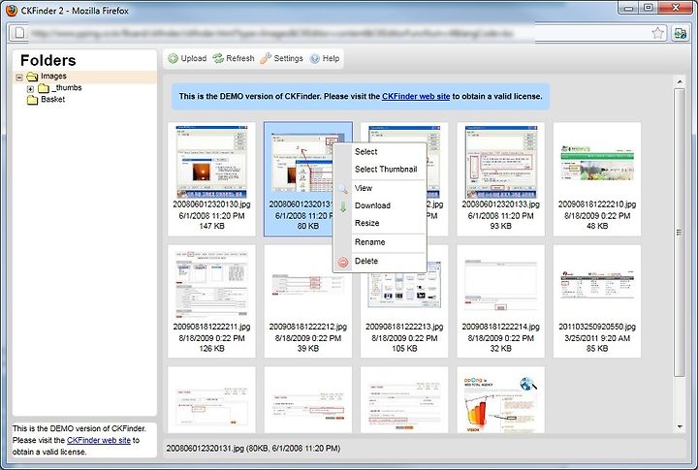The height and width of the screenshot is (470, 698).
Task: Click filename text 200908181222213.jpg
Action: (x=404, y=327)
